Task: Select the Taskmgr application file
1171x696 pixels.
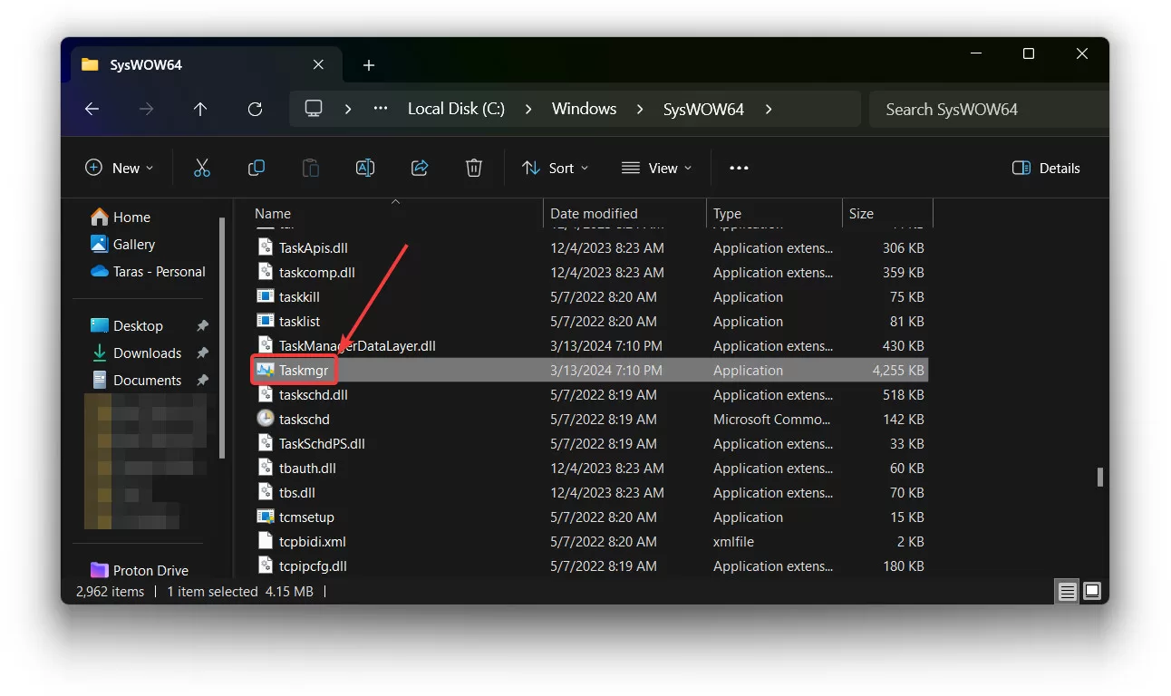Action: coord(303,371)
